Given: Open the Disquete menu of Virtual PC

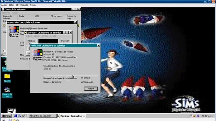Looking at the screenshot, I should [x=24, y=5].
